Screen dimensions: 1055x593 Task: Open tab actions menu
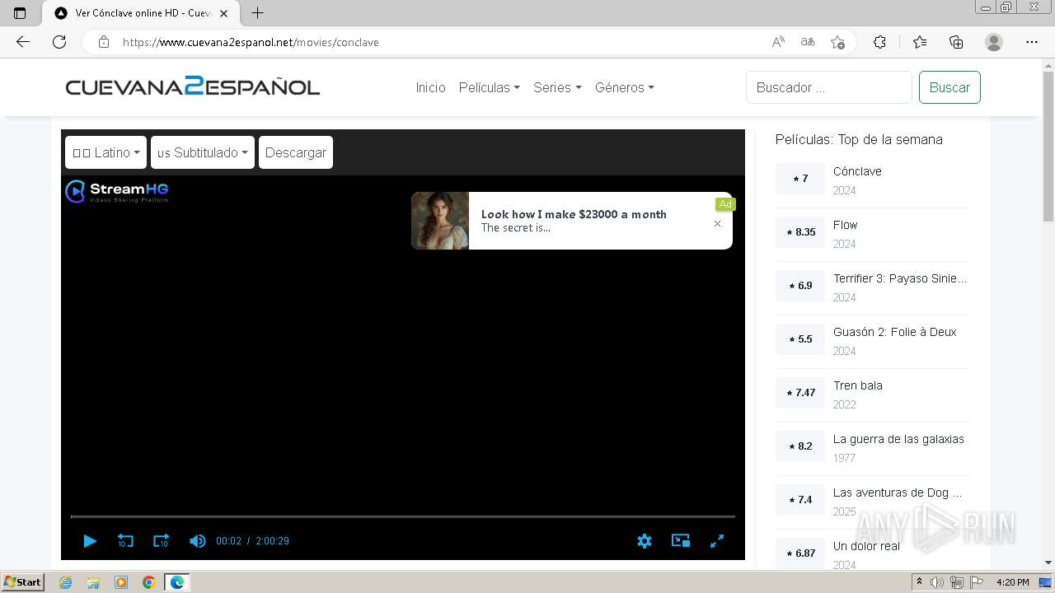point(20,13)
